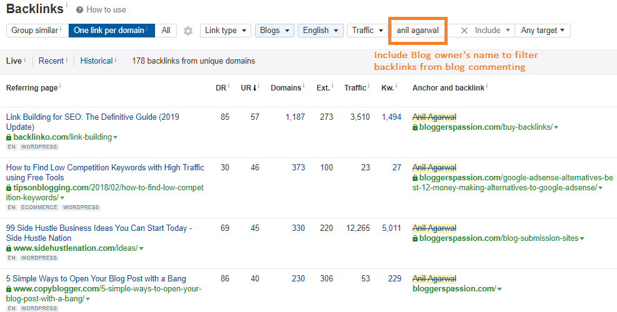Sort by Kw. column header
Viewport: 617px width, 312px height.
point(388,88)
